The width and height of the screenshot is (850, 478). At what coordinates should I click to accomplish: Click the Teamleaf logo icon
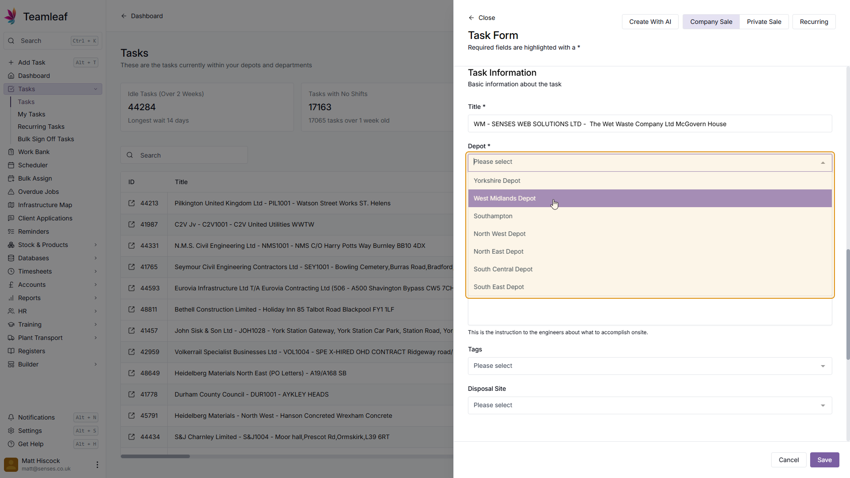[11, 16]
